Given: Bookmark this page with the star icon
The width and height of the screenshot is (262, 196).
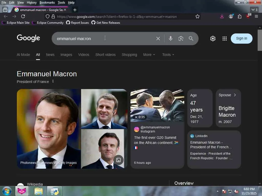Looking at the screenshot, I should [x=198, y=17].
